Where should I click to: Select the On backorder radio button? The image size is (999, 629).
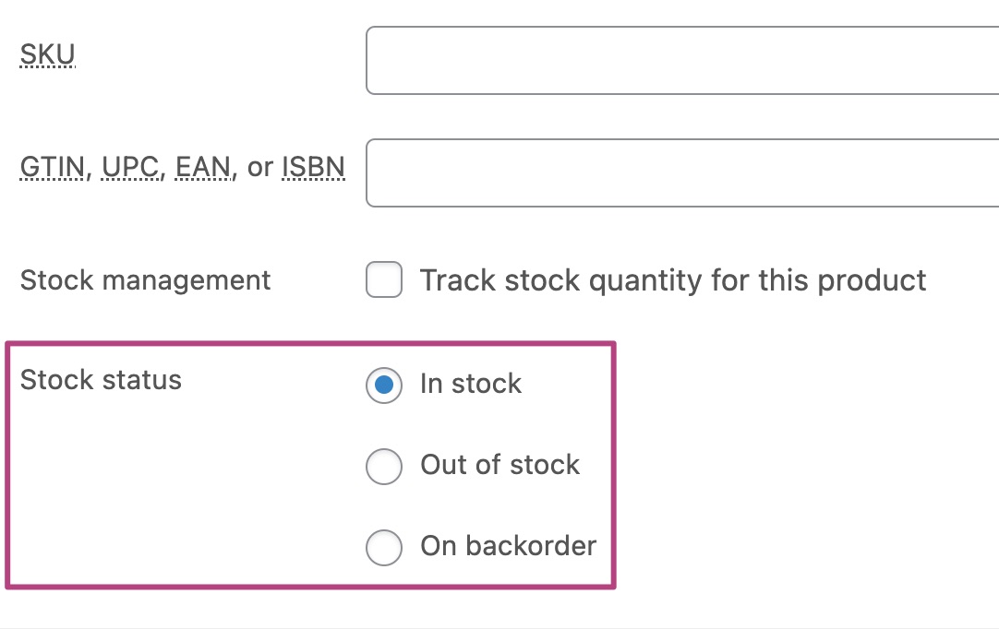tap(384, 547)
